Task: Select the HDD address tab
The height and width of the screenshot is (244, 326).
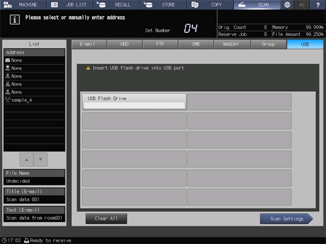Action: (125, 44)
